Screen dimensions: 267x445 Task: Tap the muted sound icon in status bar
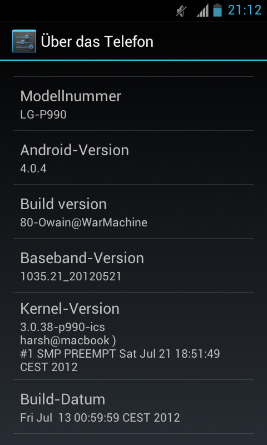181,11
